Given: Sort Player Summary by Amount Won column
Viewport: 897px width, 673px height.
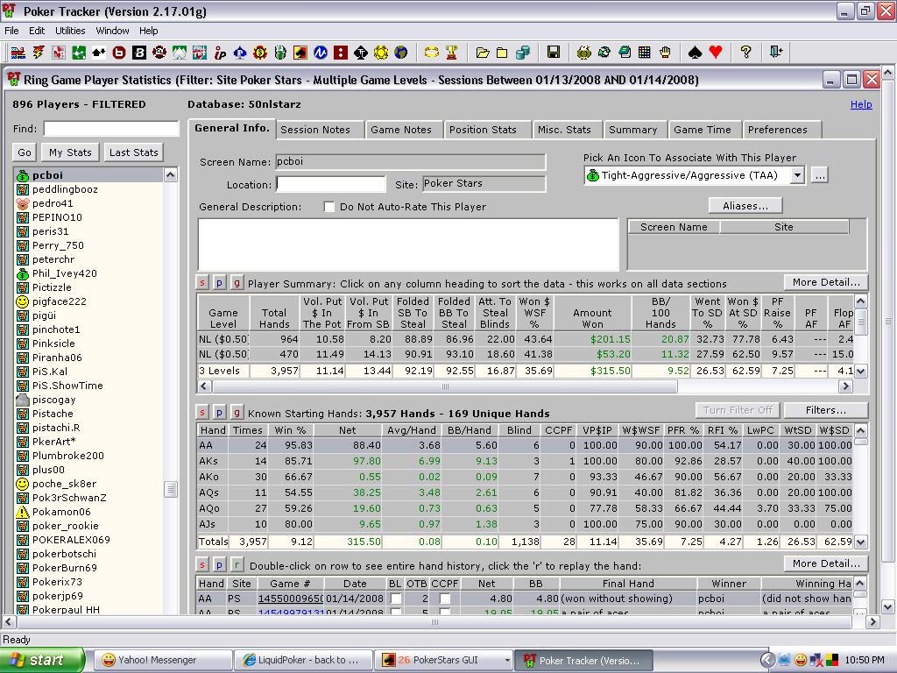Looking at the screenshot, I should click(x=592, y=313).
